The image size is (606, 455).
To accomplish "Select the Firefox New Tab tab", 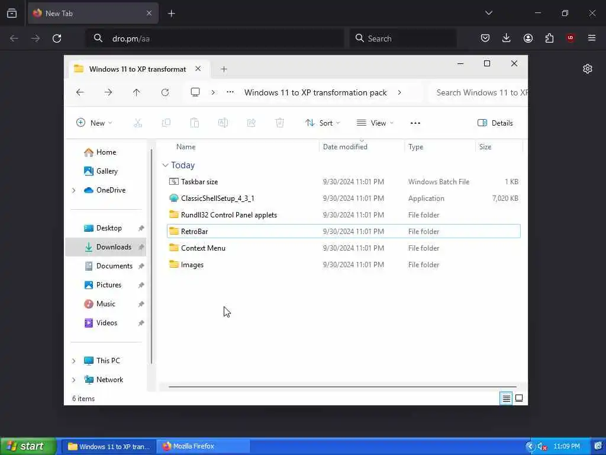I will [93, 13].
